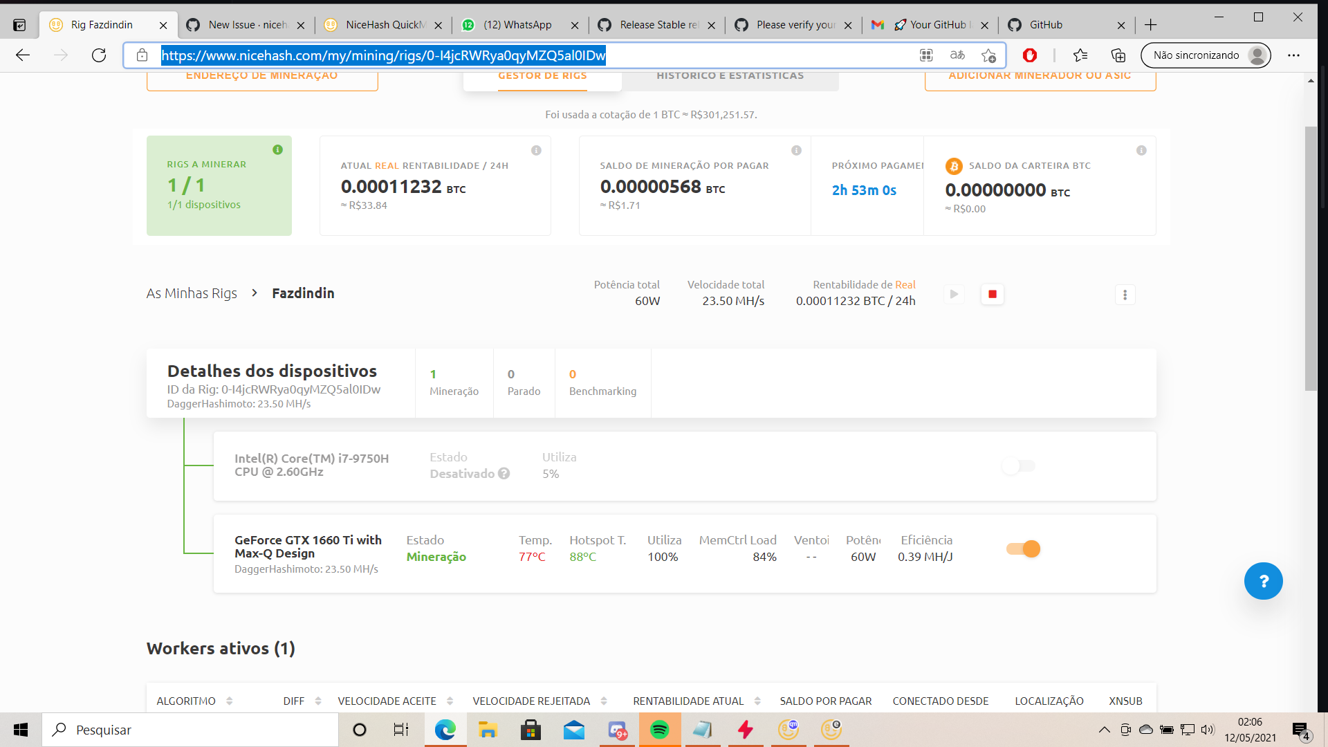Go back via As Minhas Rigs breadcrumb
The image size is (1328, 747).
[x=191, y=293]
